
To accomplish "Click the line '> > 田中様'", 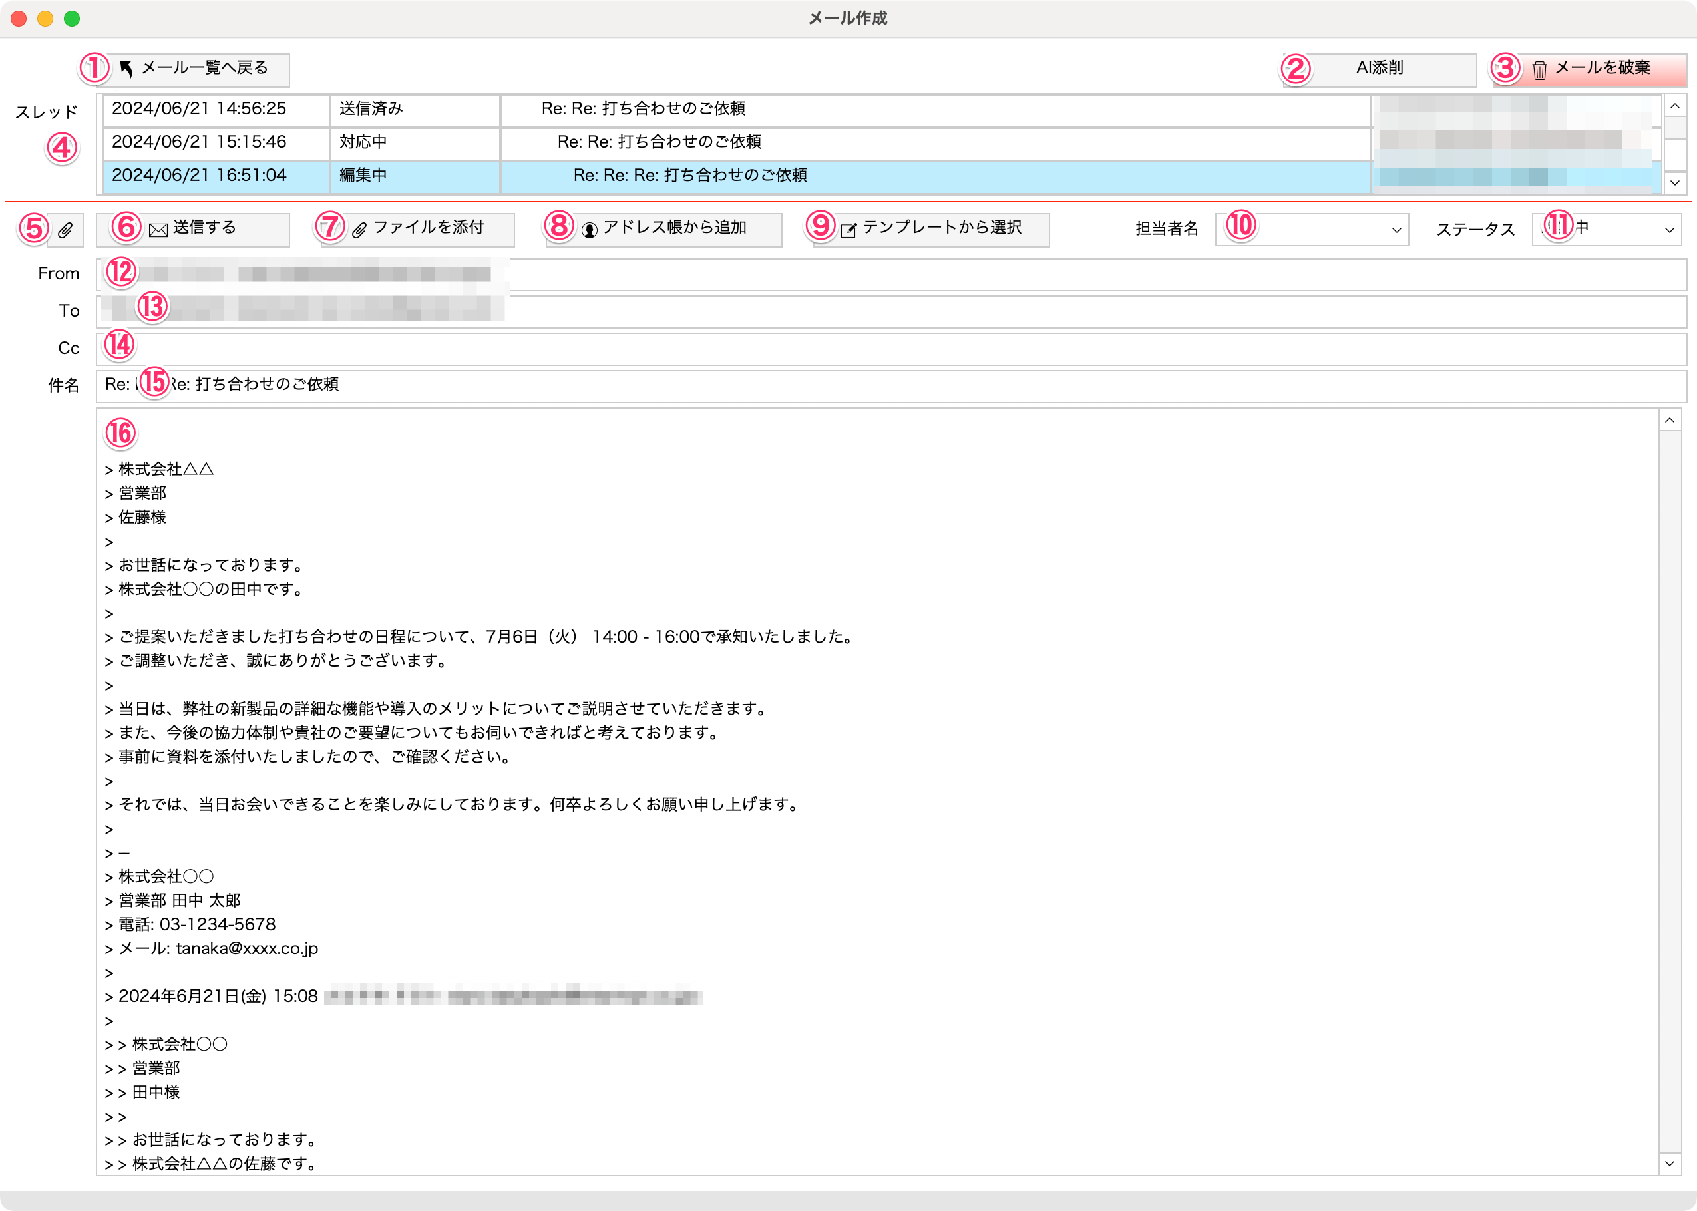I will point(142,1093).
